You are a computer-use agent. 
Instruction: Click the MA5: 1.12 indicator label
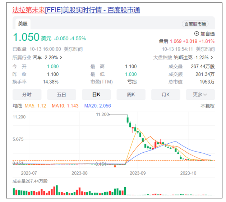pyautogui.click(x=35, y=106)
